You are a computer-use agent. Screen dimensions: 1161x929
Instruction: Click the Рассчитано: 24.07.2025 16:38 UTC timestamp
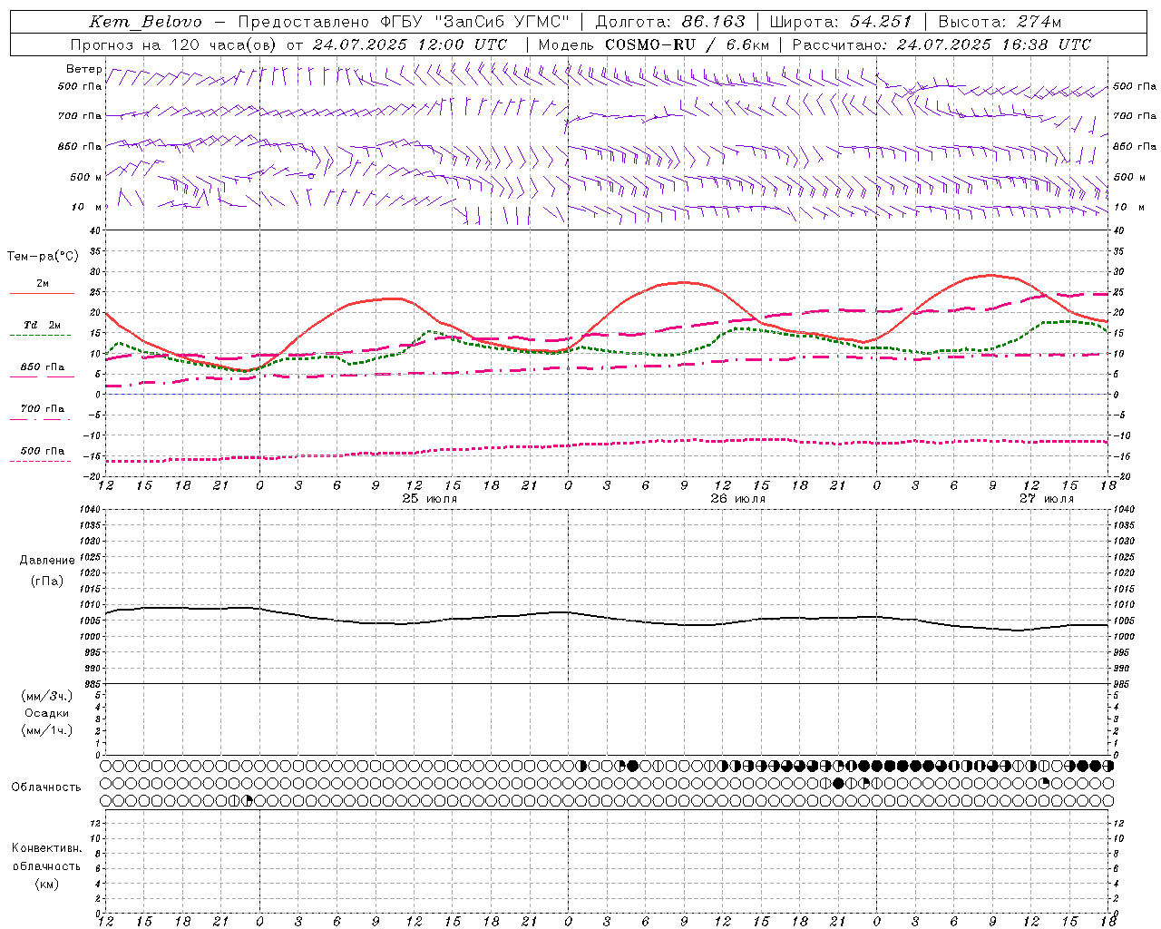tap(941, 44)
